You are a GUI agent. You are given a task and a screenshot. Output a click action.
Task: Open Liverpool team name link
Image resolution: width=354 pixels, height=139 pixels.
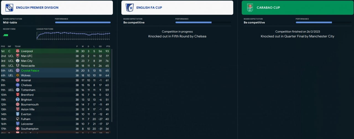27,51
